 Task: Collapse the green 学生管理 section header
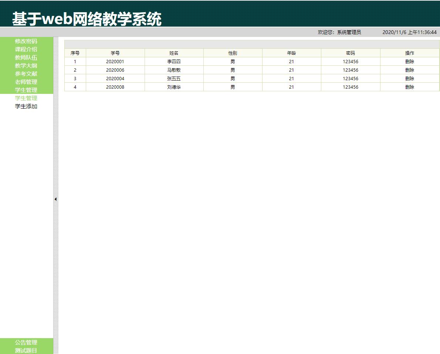tap(26, 90)
